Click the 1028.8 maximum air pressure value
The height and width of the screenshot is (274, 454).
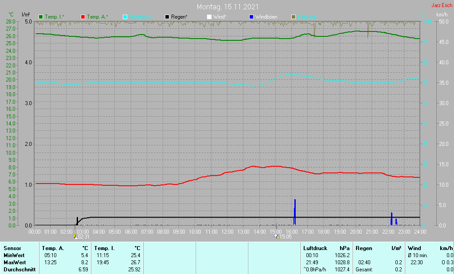click(x=342, y=262)
